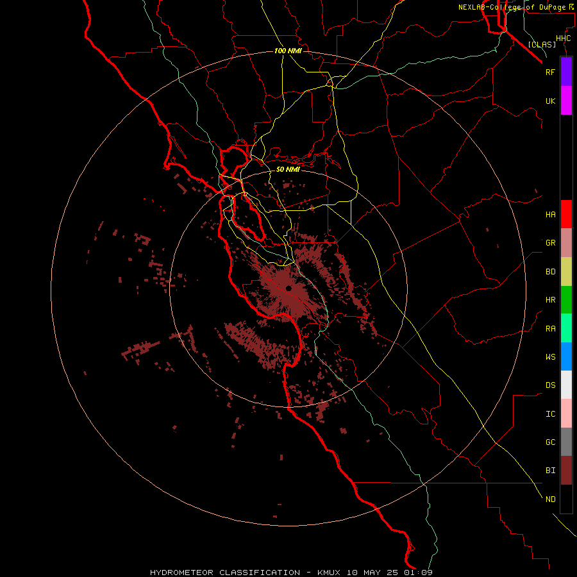
Task: Click the 50 NMI range ring label
Action: coord(288,169)
